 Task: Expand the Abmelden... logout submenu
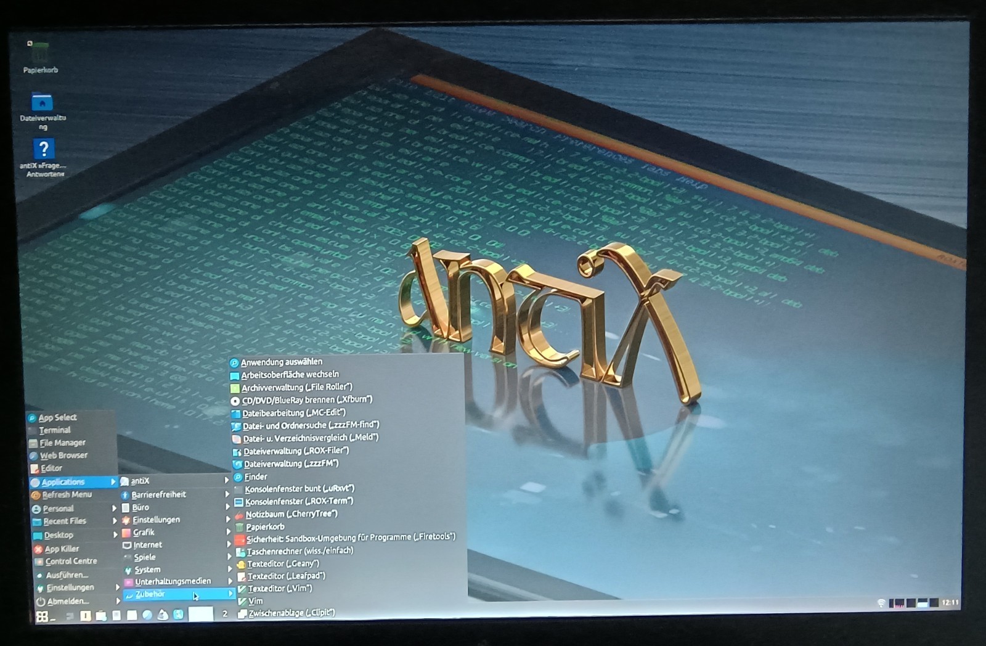tap(78, 602)
